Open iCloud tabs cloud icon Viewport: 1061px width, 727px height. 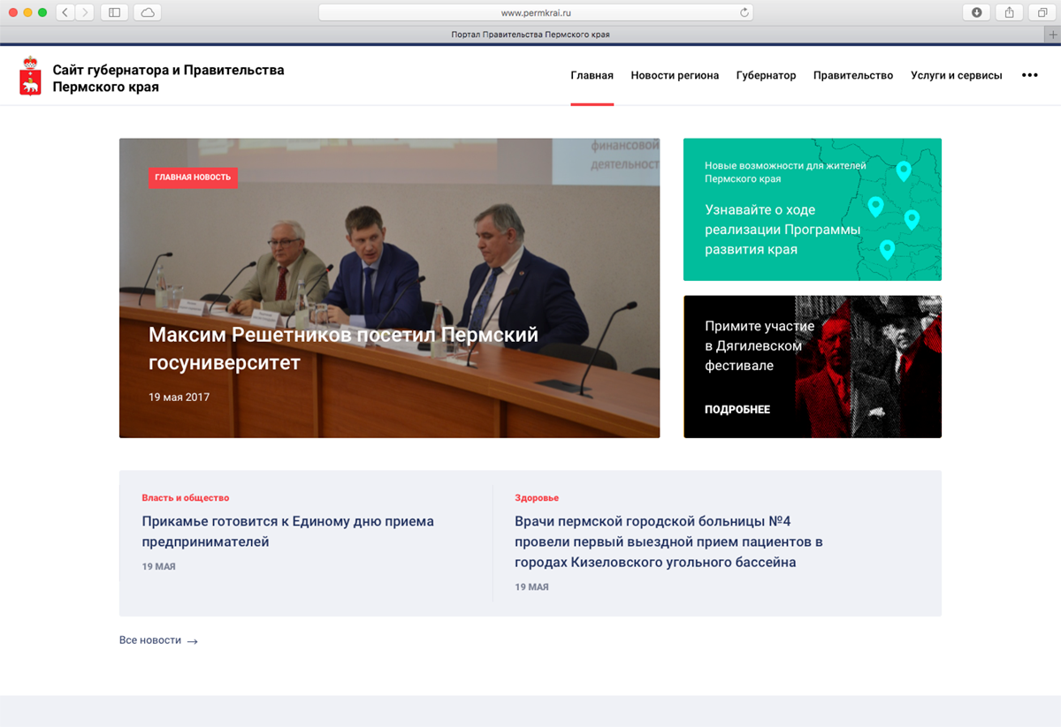pos(148,12)
